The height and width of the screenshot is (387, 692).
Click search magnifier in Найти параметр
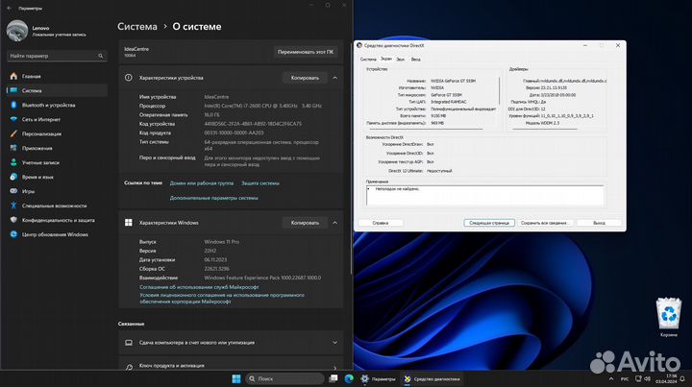click(x=101, y=56)
